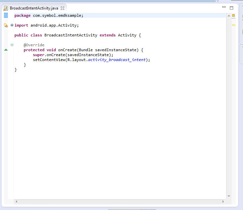Viewport: 243px width, 210px height.
Task: Expand the folded import statements
Action: click(x=12, y=25)
